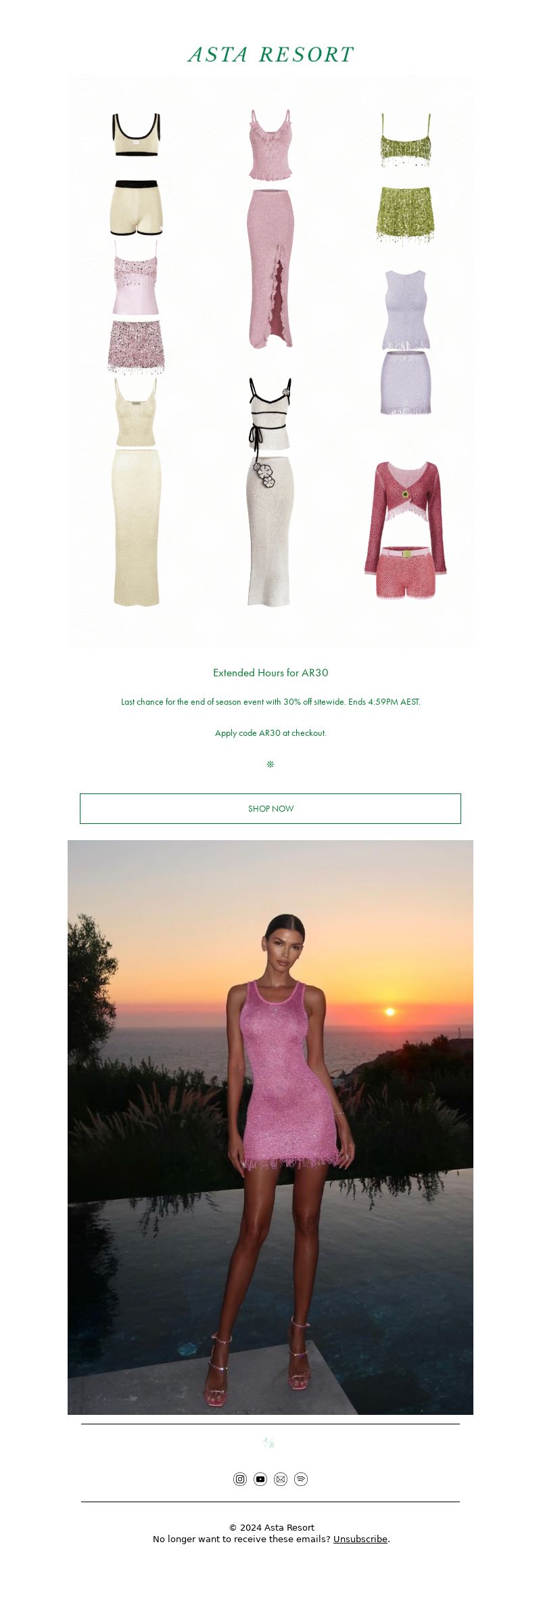The image size is (541, 1597).
Task: Select the cream maxi skirt
Action: pos(137,527)
